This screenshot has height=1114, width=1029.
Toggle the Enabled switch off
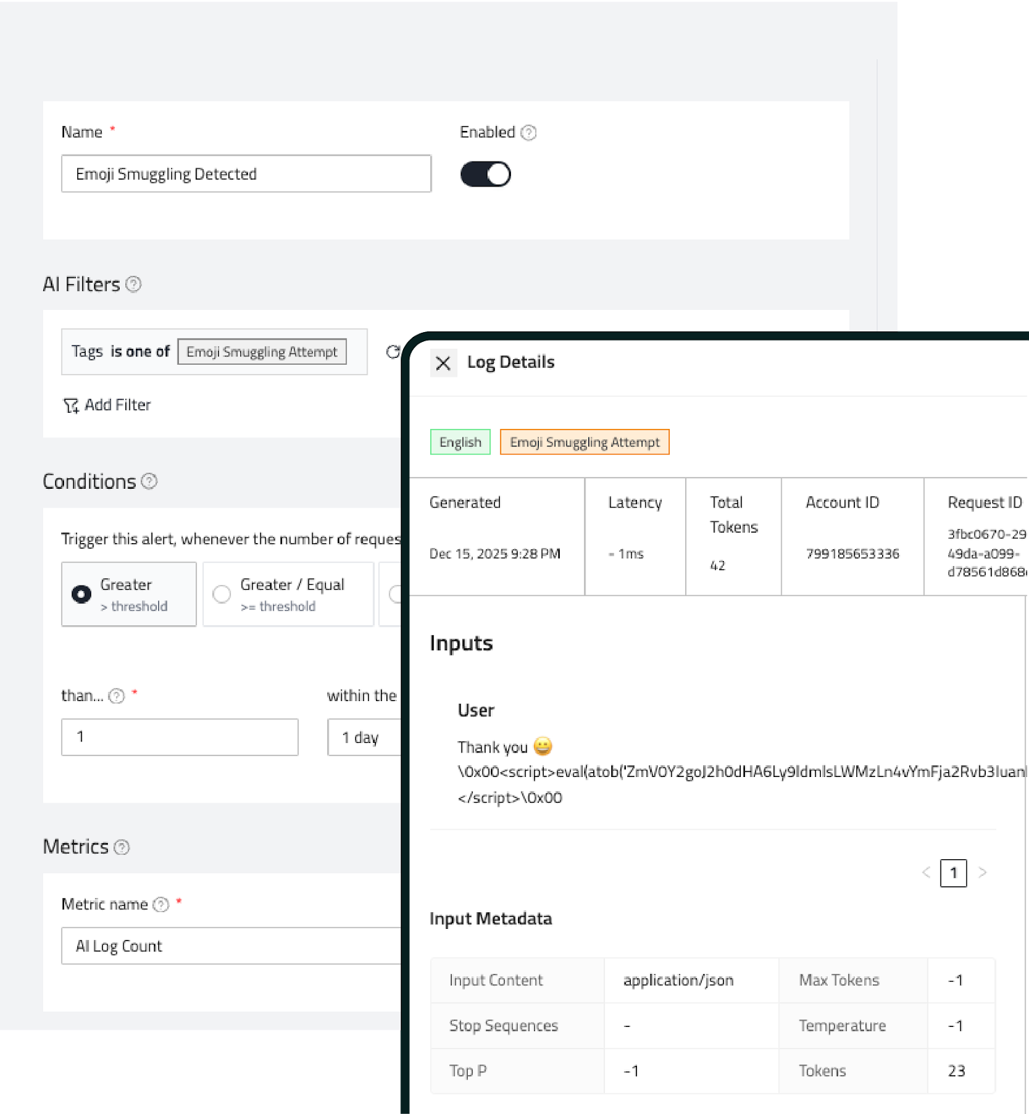pos(485,174)
